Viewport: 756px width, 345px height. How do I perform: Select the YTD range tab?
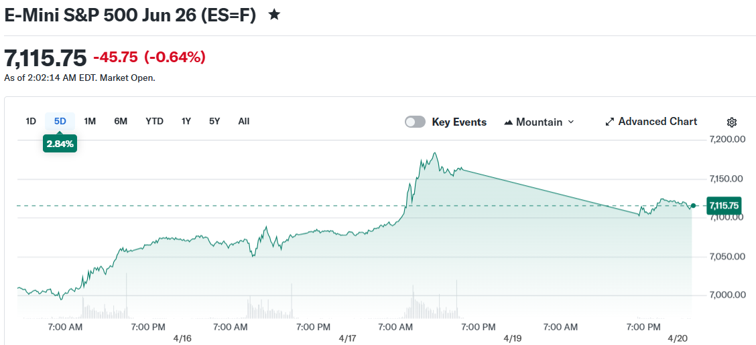(x=154, y=121)
